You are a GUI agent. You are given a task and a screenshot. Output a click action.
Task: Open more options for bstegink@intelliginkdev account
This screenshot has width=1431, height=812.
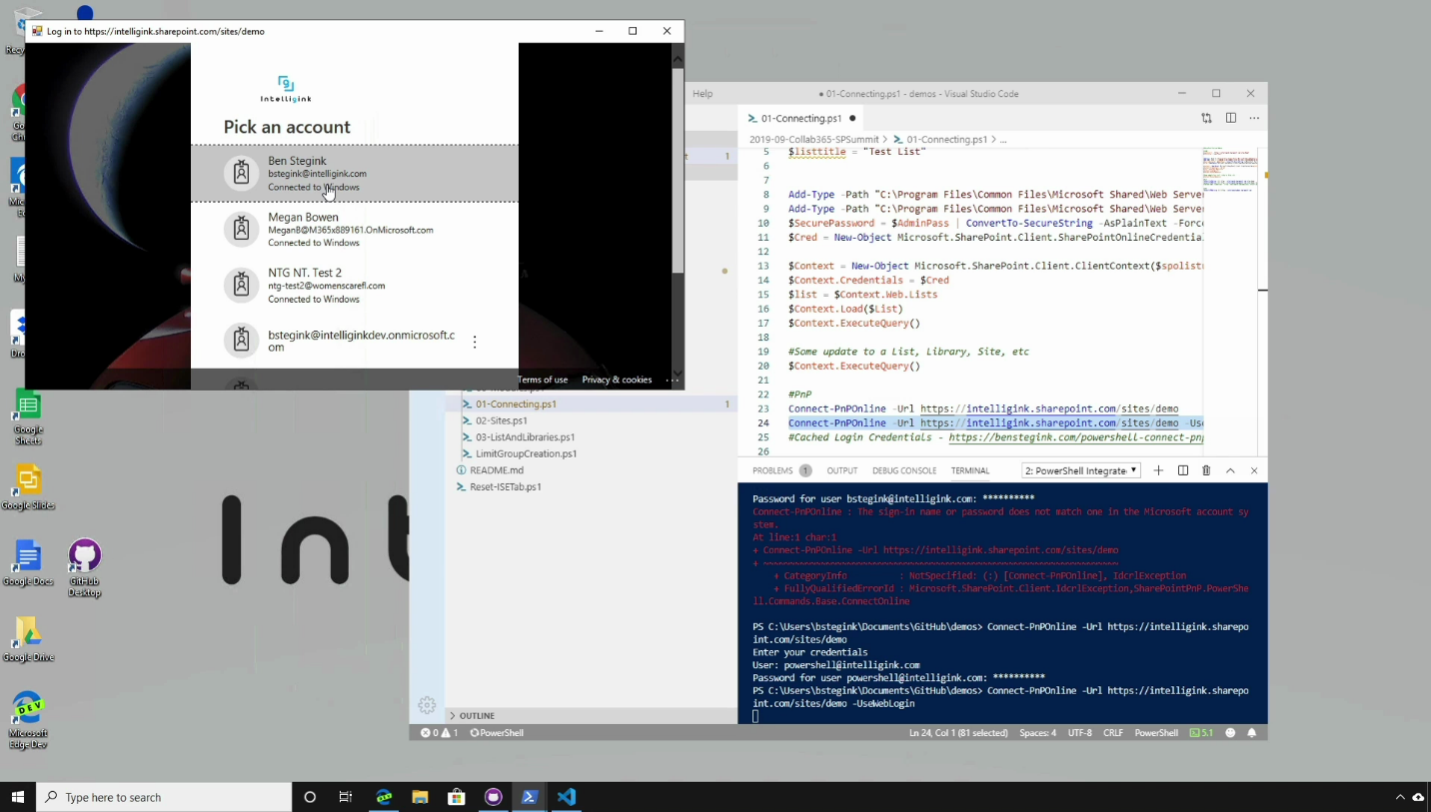point(475,342)
